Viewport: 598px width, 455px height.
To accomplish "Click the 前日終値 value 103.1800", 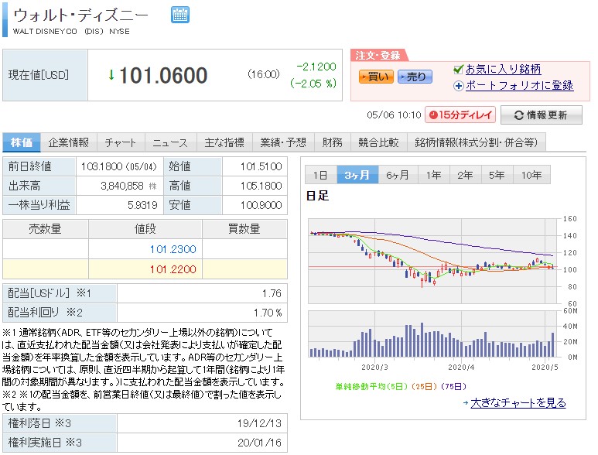I will [x=101, y=166].
